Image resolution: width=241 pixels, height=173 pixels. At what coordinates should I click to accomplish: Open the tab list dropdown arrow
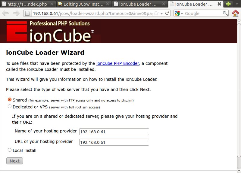(x=237, y=4)
